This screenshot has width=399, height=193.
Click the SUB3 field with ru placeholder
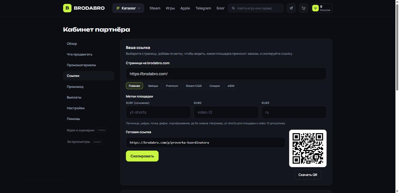(294, 112)
